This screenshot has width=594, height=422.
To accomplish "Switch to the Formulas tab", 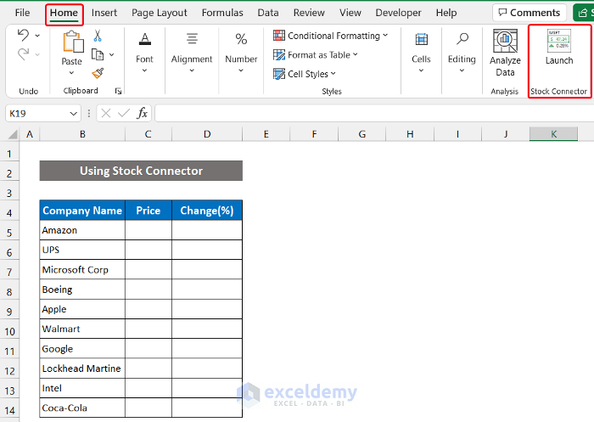I will 222,13.
